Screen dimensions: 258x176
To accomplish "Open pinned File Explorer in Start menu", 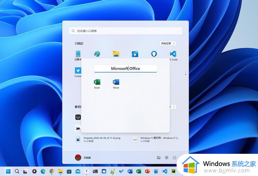I will point(116,54).
